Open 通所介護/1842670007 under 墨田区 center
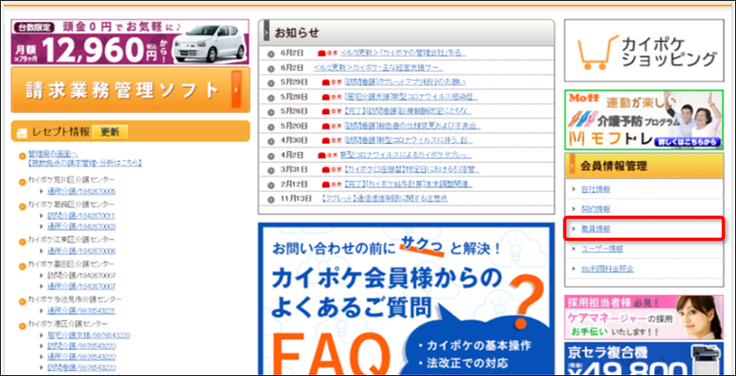Viewport: 736px width, 376px height. coord(81,286)
